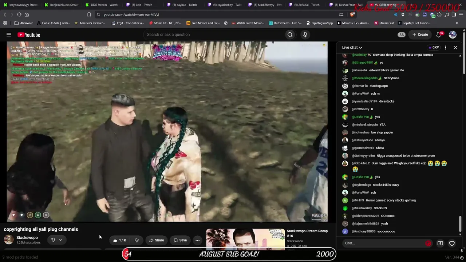Close the live chat panel
Viewport: 466px width, 262px height.
(x=455, y=47)
